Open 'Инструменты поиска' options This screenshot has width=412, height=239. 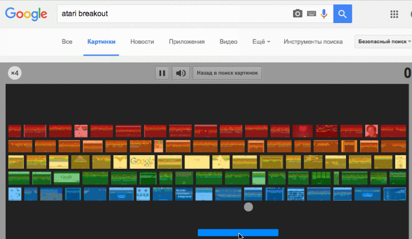pyautogui.click(x=313, y=42)
